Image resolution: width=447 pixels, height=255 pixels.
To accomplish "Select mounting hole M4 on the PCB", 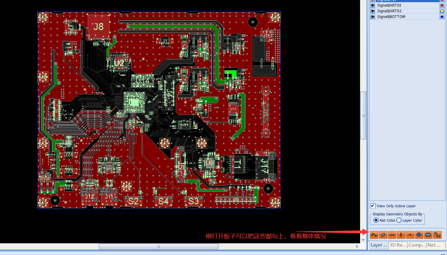I will pos(275,202).
